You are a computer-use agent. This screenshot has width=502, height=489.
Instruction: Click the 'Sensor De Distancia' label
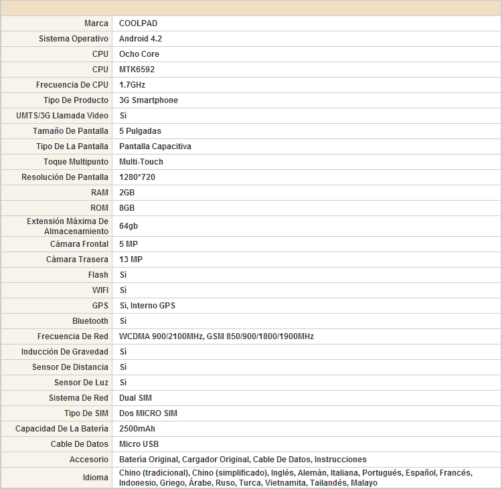coord(70,367)
